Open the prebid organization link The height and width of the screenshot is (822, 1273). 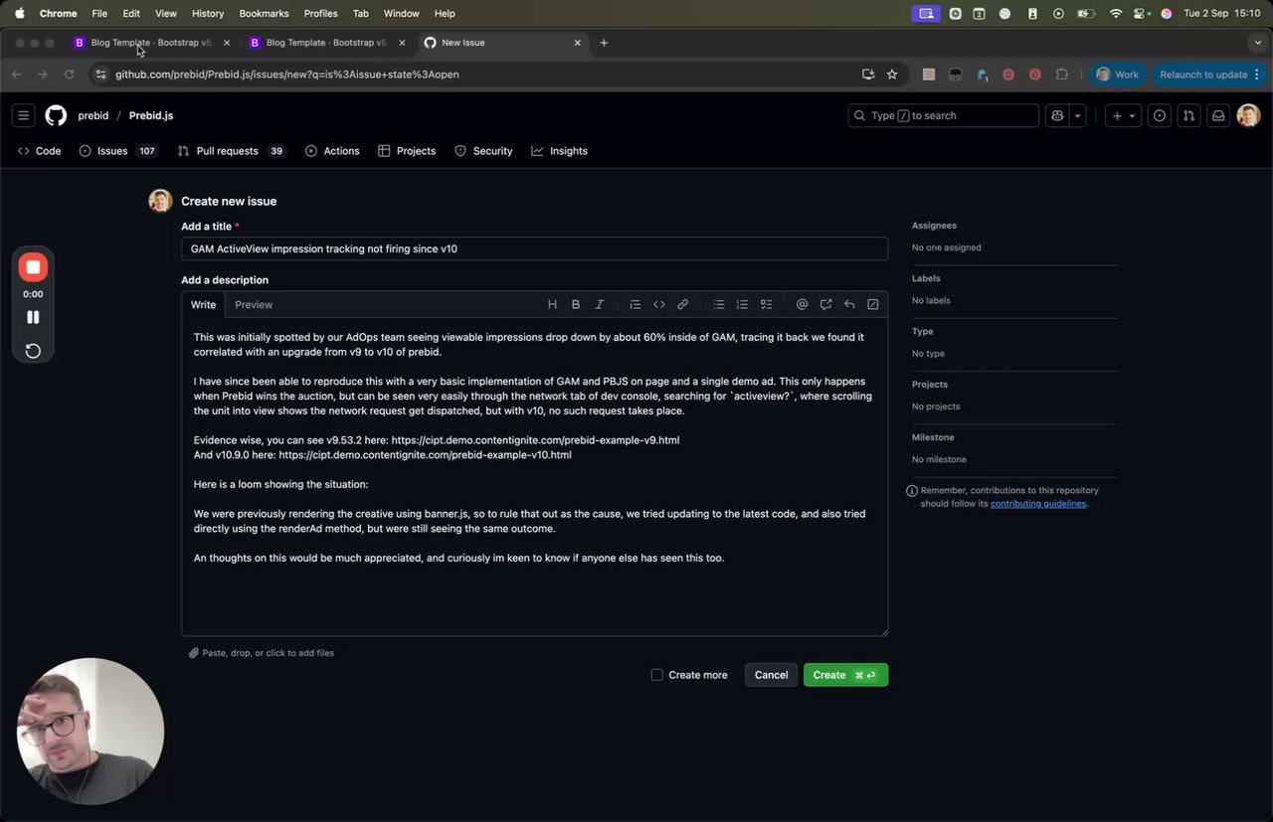pos(93,115)
